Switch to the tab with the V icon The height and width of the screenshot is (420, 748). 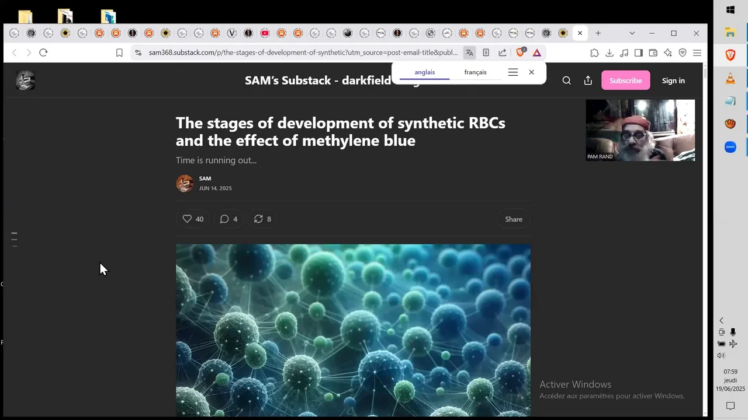click(231, 33)
